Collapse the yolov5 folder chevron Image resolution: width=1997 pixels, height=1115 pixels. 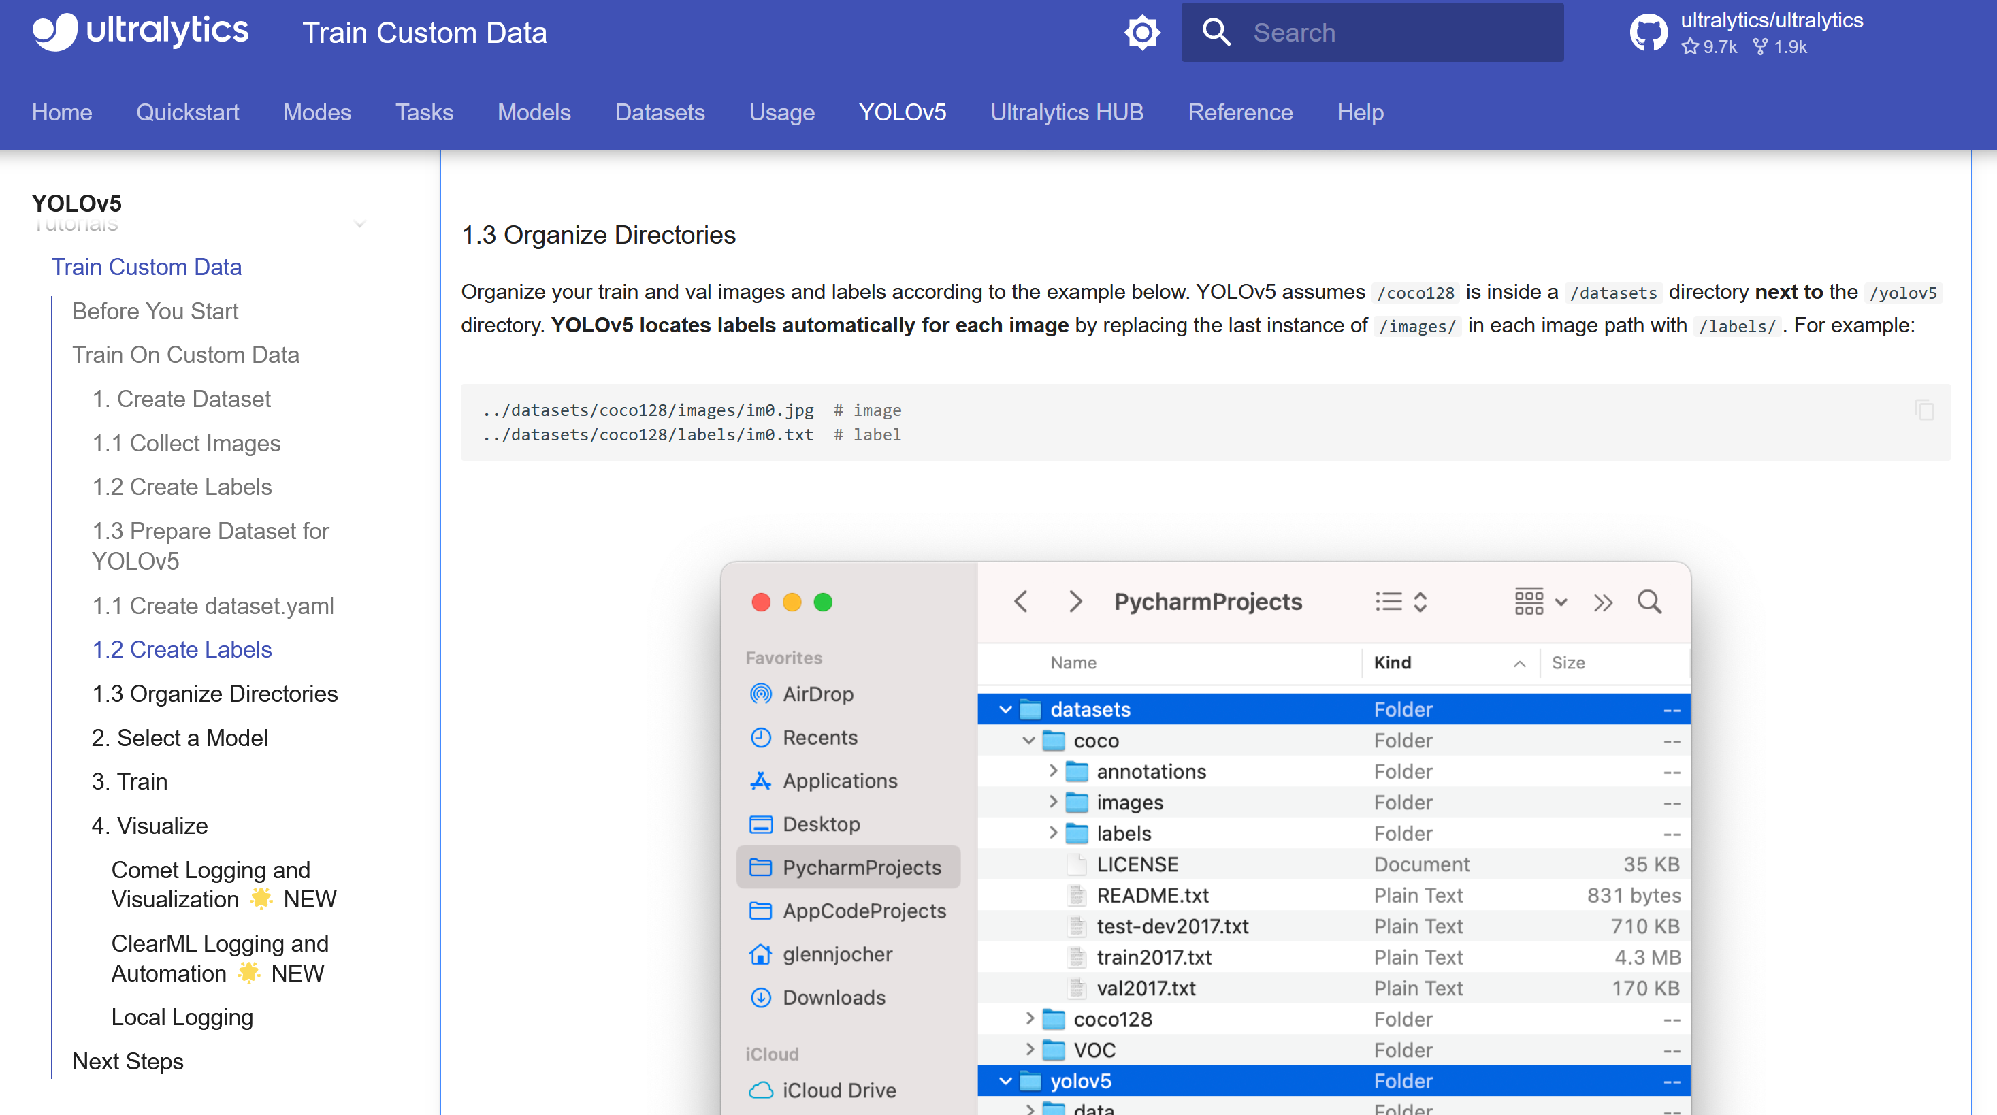click(x=1005, y=1080)
